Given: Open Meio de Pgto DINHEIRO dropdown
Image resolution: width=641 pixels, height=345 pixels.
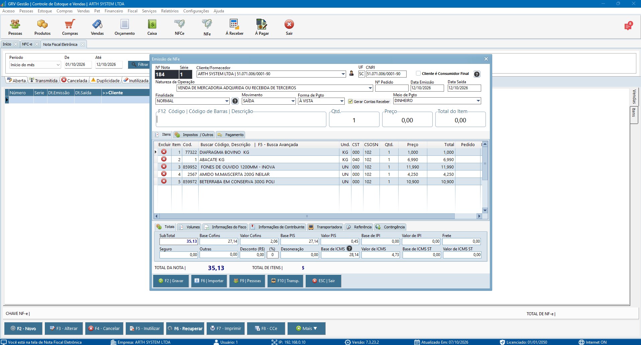Looking at the screenshot, I should 478,101.
